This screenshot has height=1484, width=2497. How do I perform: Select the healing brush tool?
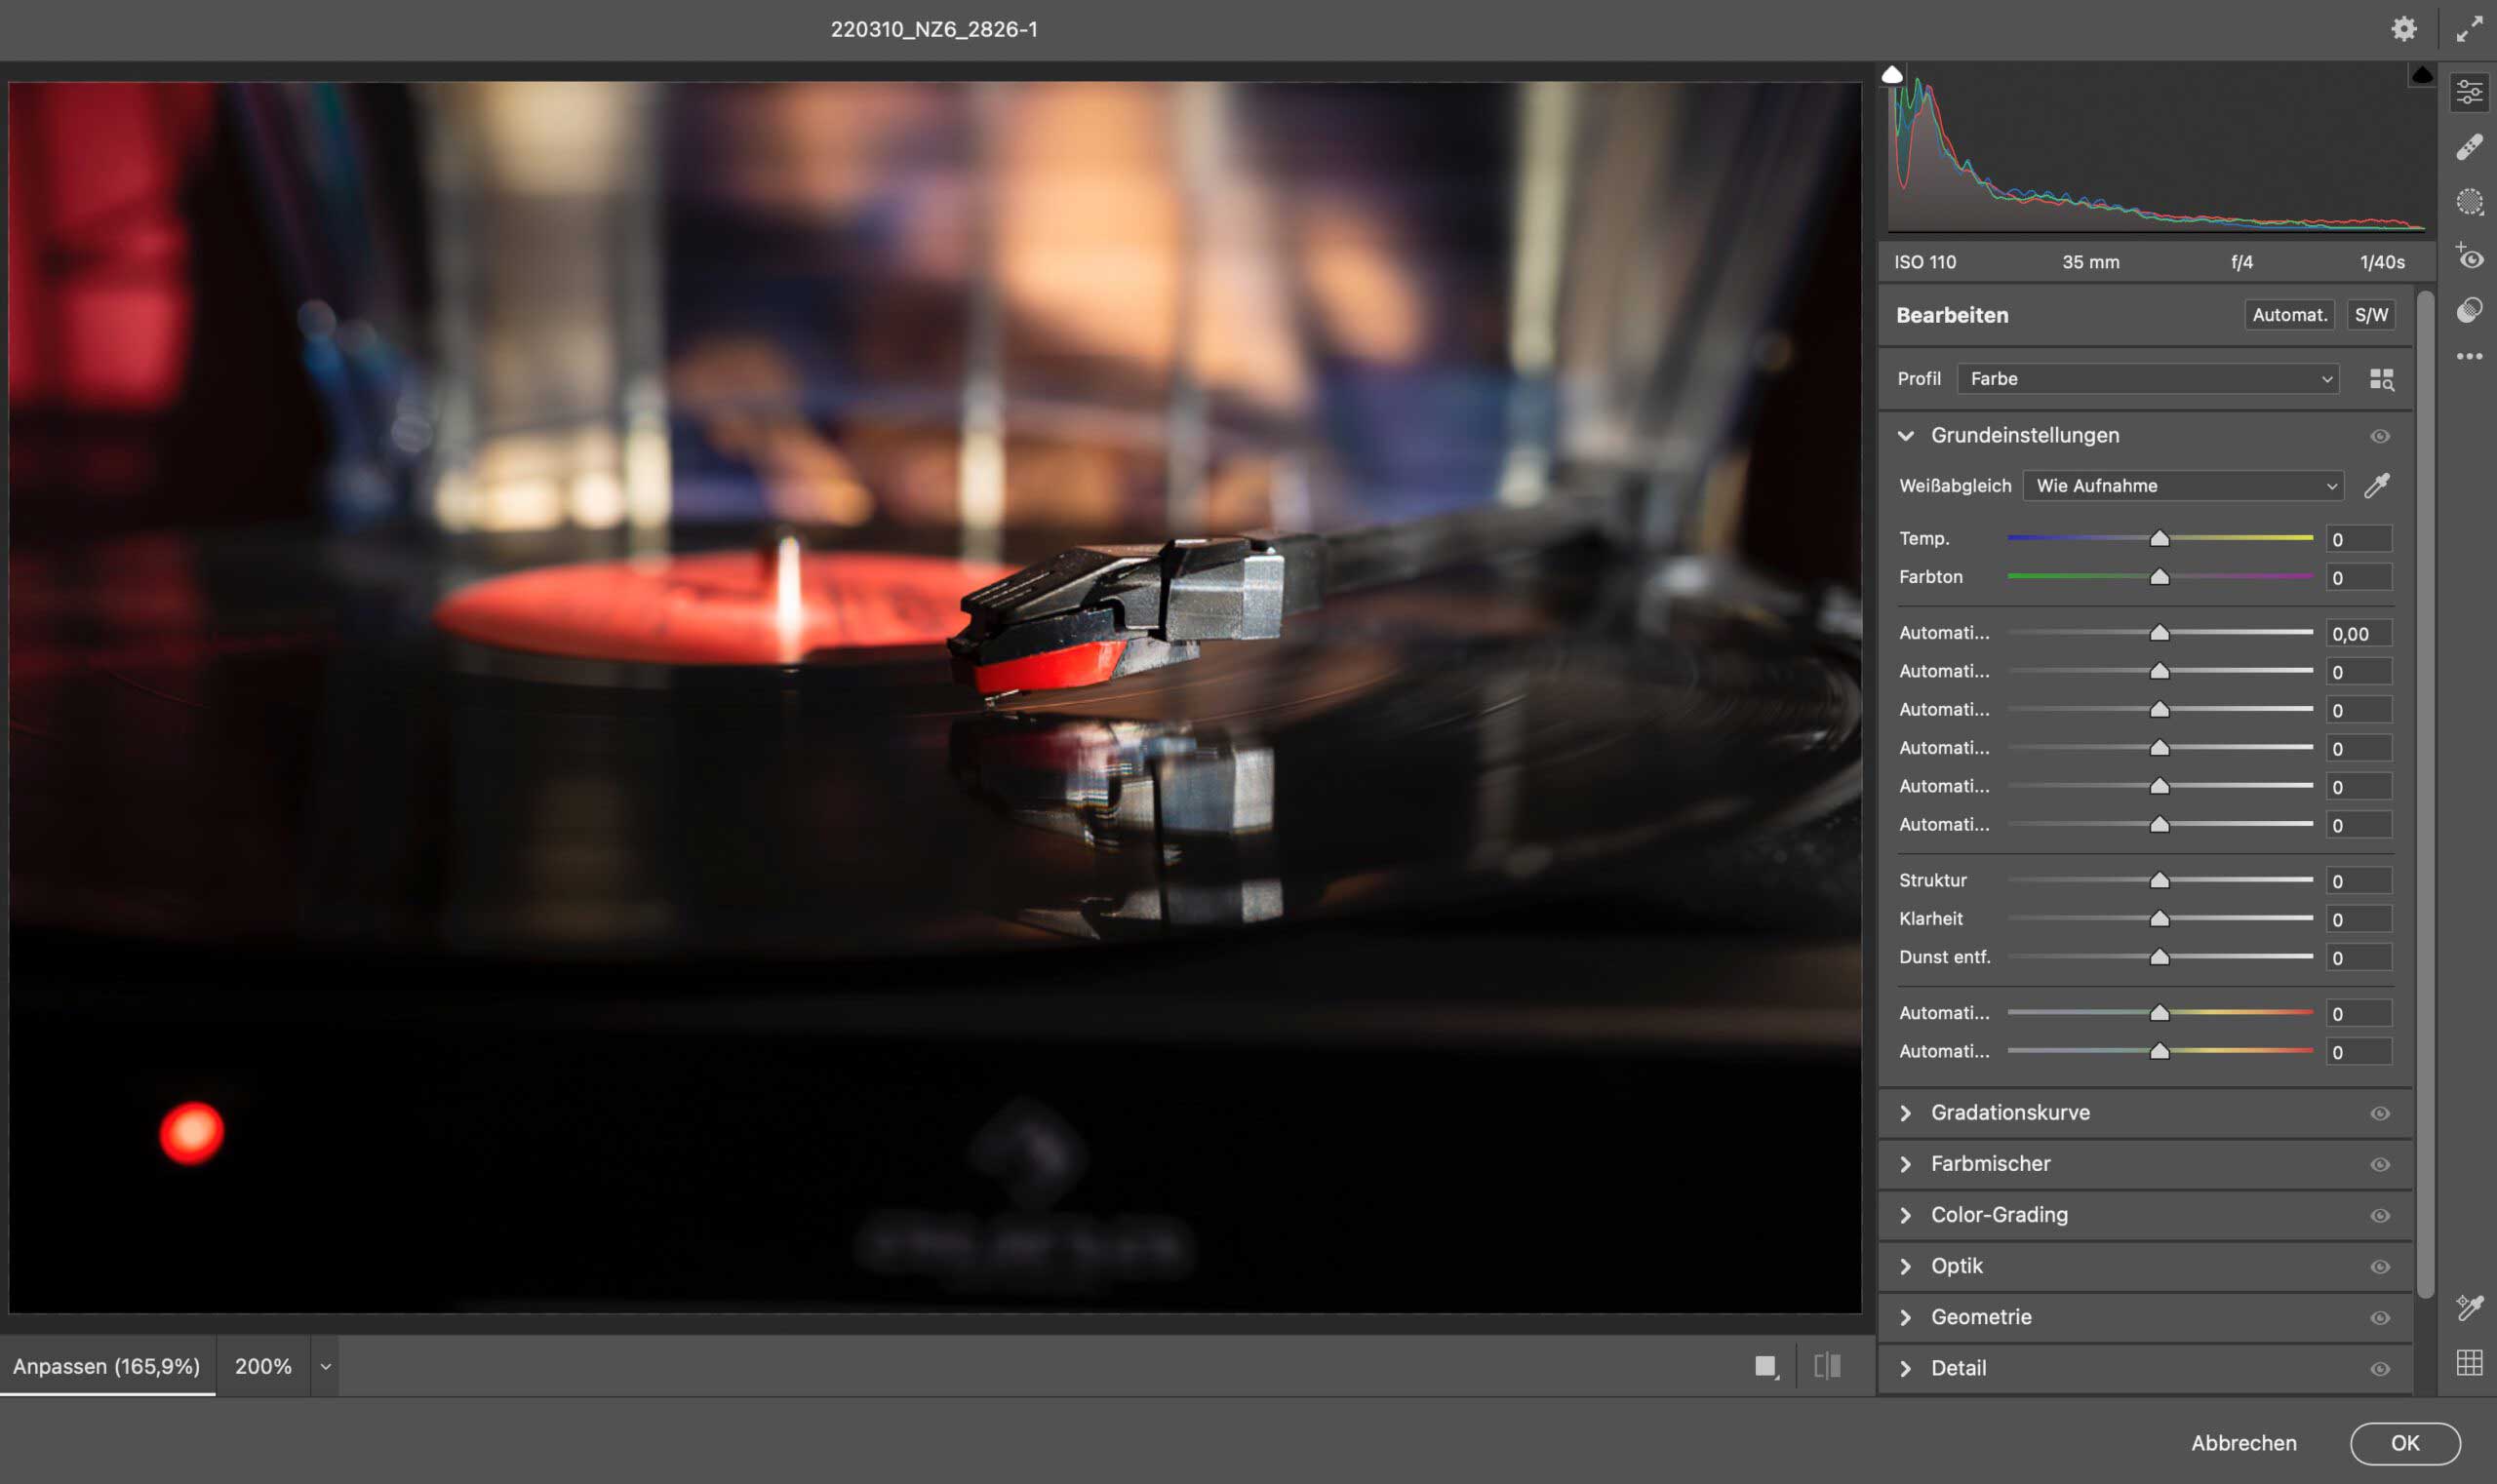click(2469, 148)
